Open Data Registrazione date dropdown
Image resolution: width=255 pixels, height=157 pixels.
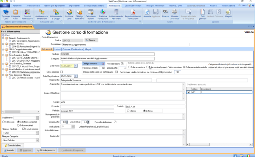click(76, 76)
